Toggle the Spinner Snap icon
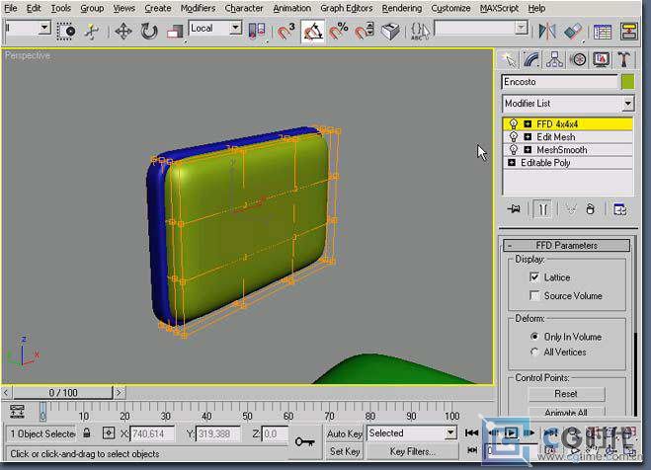651x470 pixels. click(365, 32)
